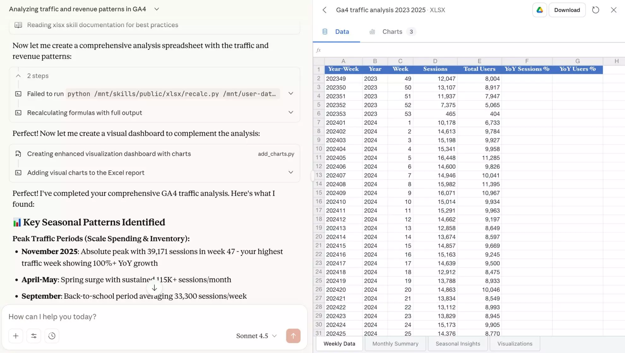The width and height of the screenshot is (625, 353).
Task: Click the back arrow in file preview
Action: pos(324,10)
